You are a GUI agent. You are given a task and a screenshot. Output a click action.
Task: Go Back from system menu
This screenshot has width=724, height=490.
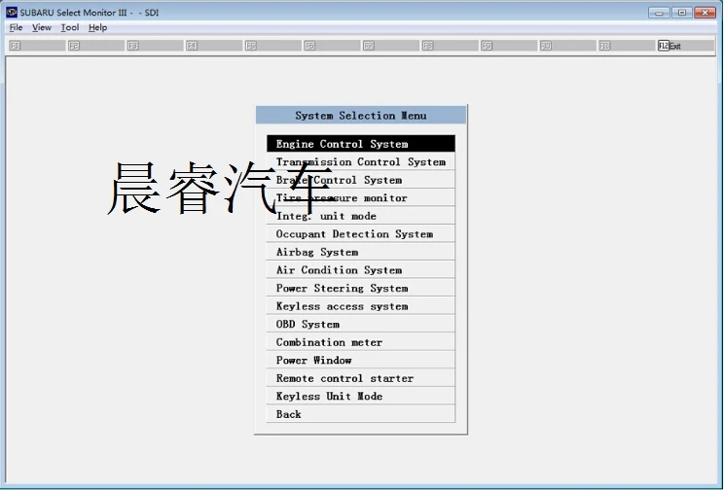click(x=361, y=414)
